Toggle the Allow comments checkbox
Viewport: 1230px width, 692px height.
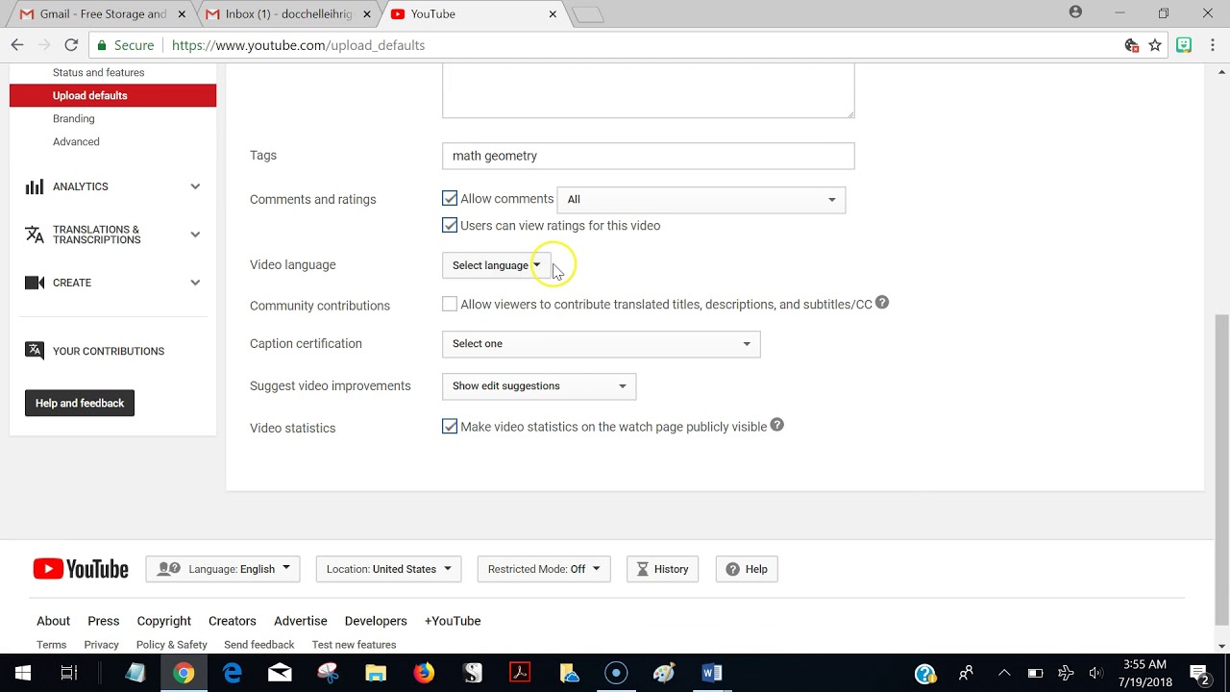coord(450,198)
